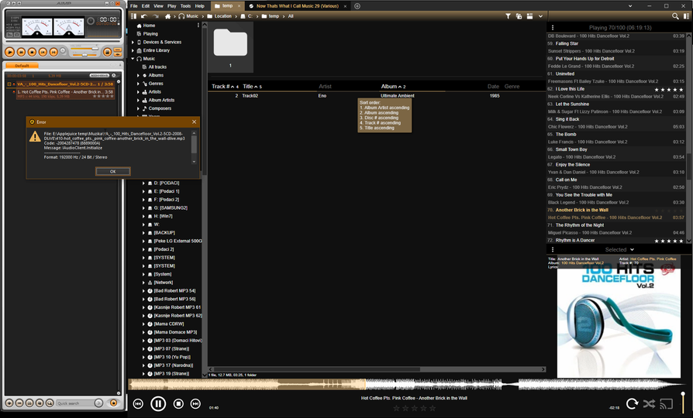Image resolution: width=693 pixels, height=418 pixels.
Task: Open the Tools menu
Action: coord(184,5)
